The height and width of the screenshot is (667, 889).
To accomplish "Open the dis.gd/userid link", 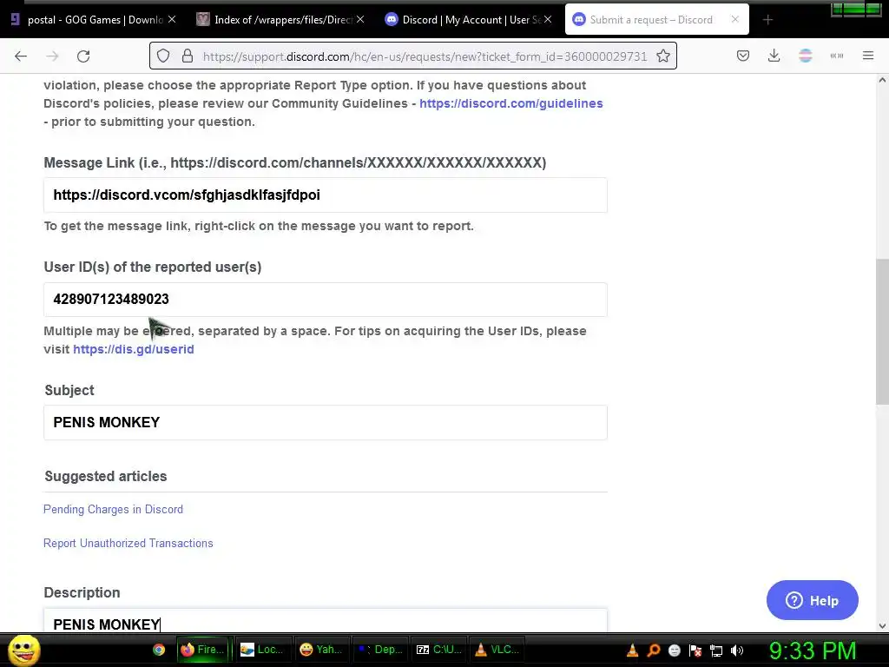I will coord(133,349).
